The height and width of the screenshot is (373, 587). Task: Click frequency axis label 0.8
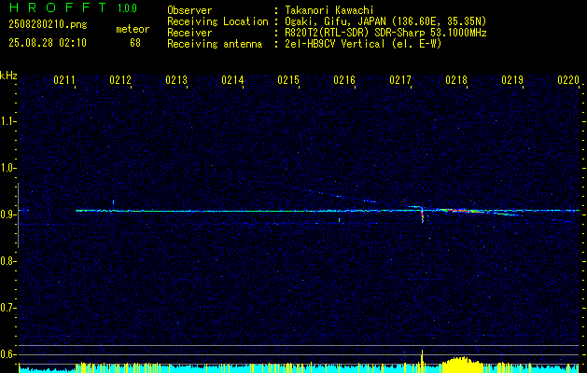pos(7,261)
